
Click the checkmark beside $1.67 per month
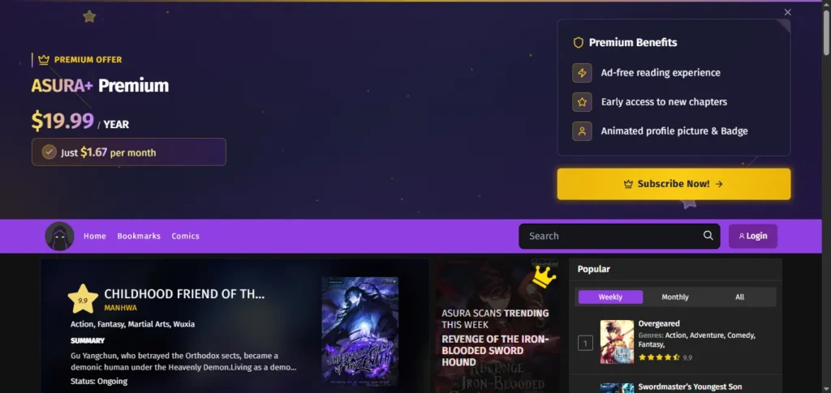coord(50,152)
